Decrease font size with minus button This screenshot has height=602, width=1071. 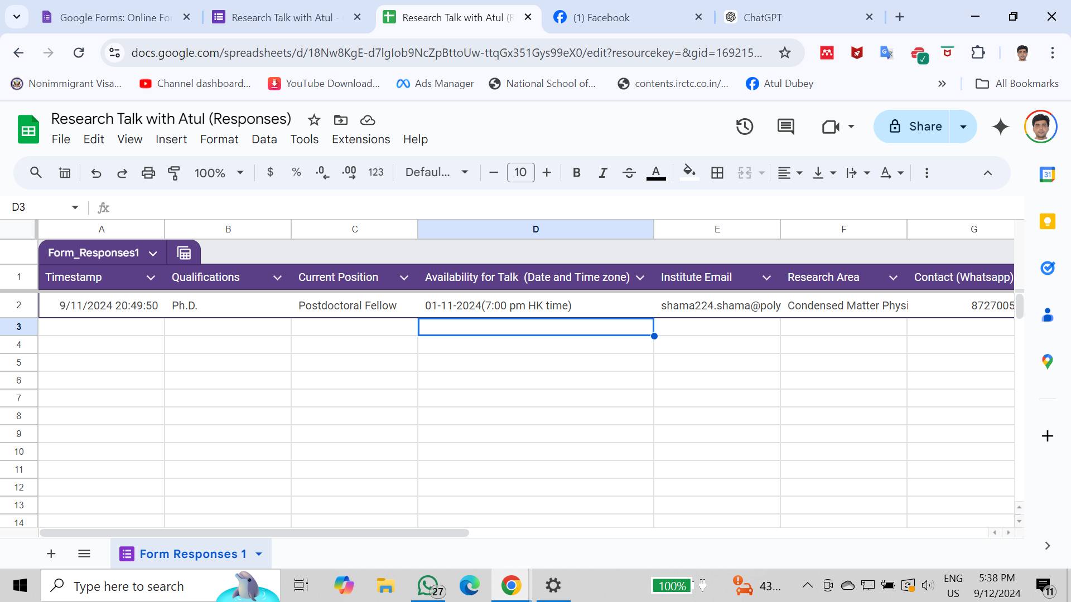pos(493,173)
